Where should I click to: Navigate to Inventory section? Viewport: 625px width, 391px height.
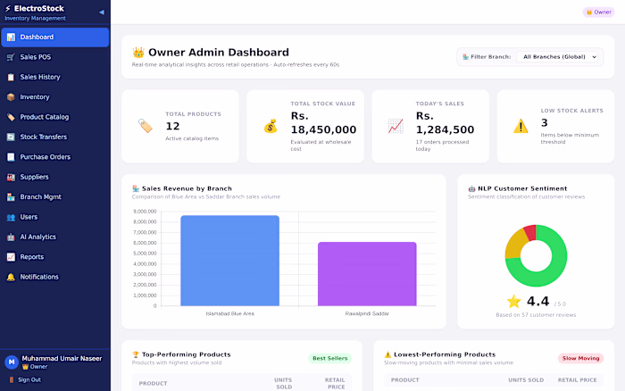(55, 96)
